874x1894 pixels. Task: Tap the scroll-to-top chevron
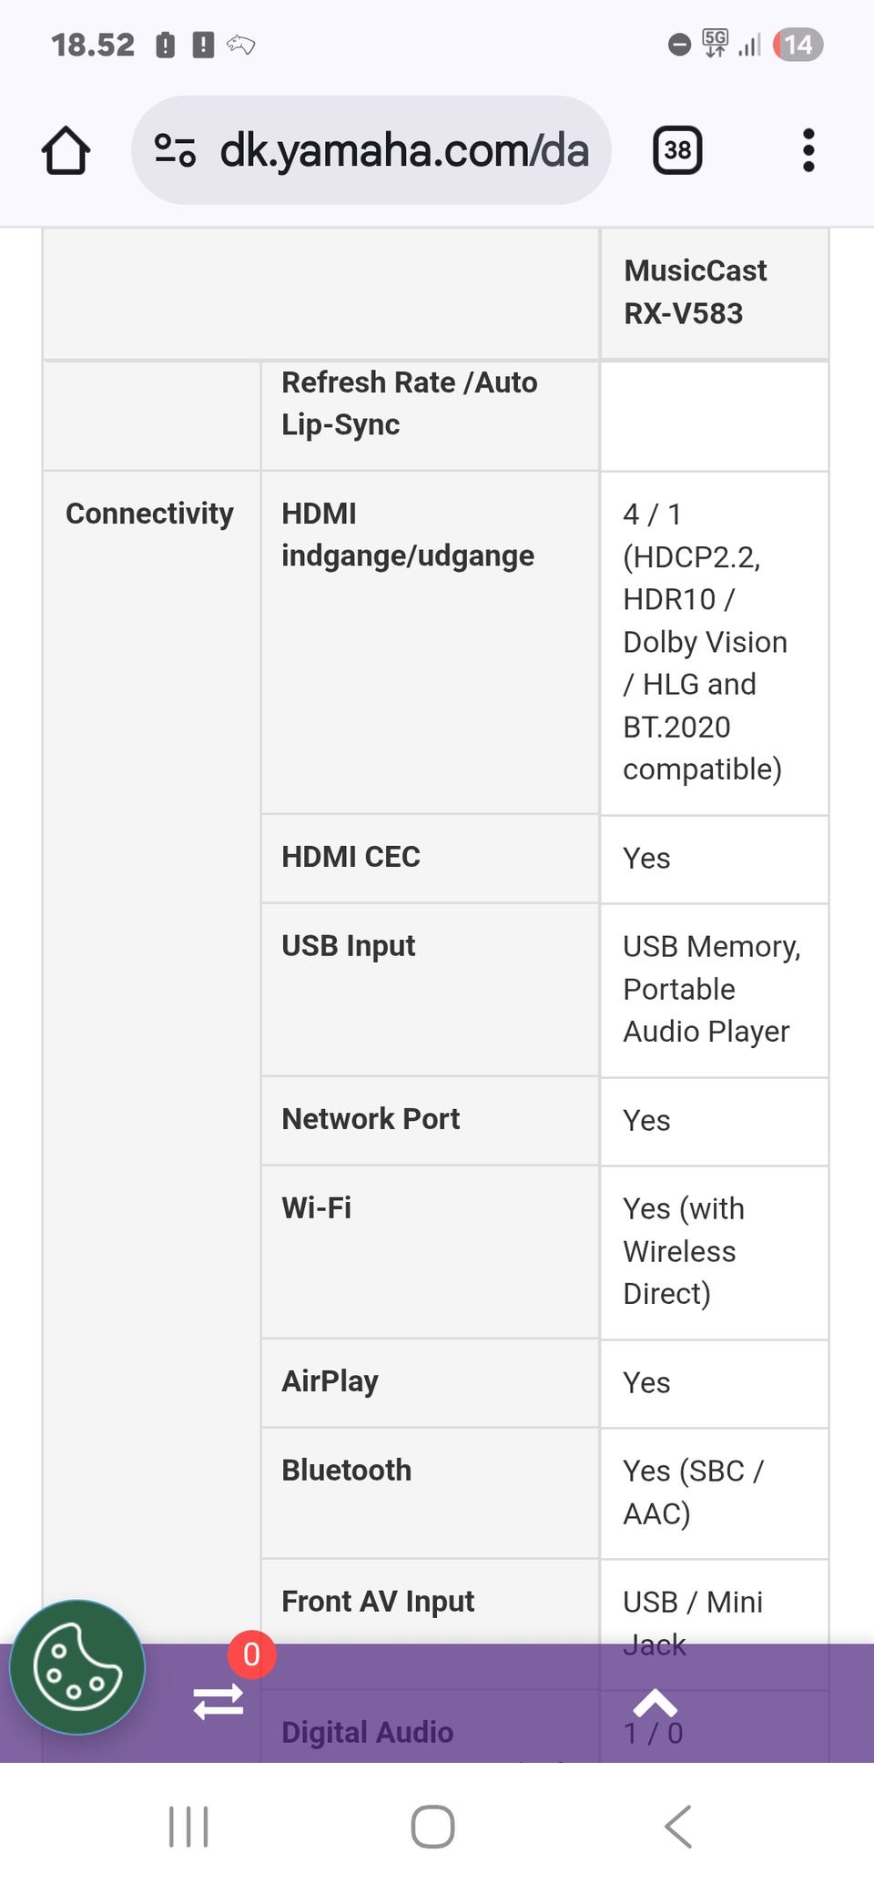point(655,1703)
